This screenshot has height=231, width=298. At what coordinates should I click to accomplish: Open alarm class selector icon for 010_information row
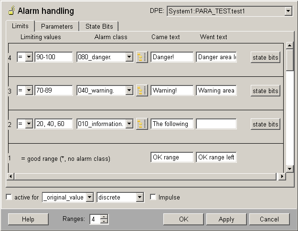tap(142, 124)
